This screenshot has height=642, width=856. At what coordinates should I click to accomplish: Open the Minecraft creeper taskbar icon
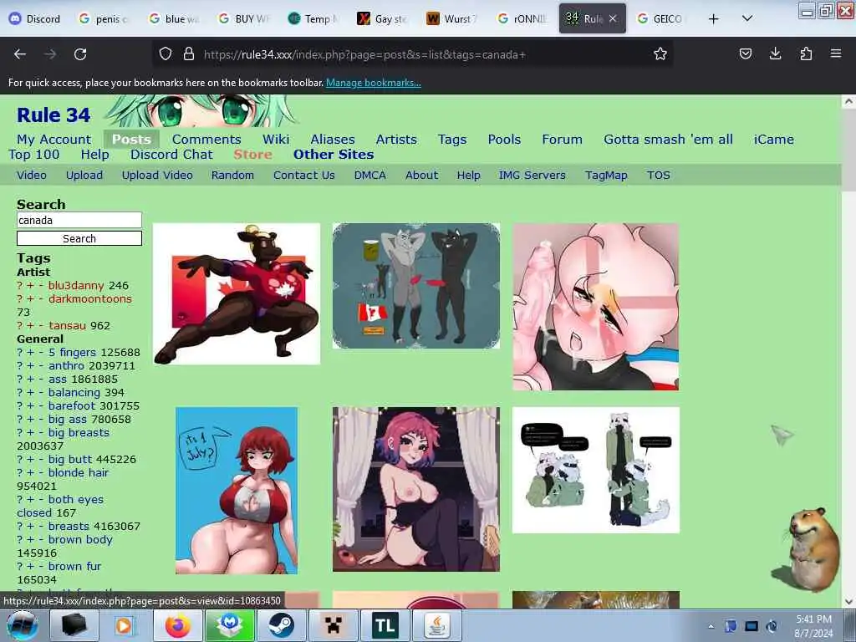(x=333, y=625)
